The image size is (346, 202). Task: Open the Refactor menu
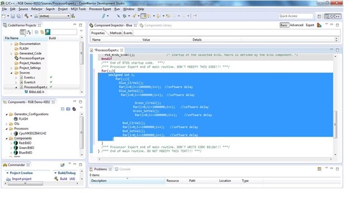(37, 9)
